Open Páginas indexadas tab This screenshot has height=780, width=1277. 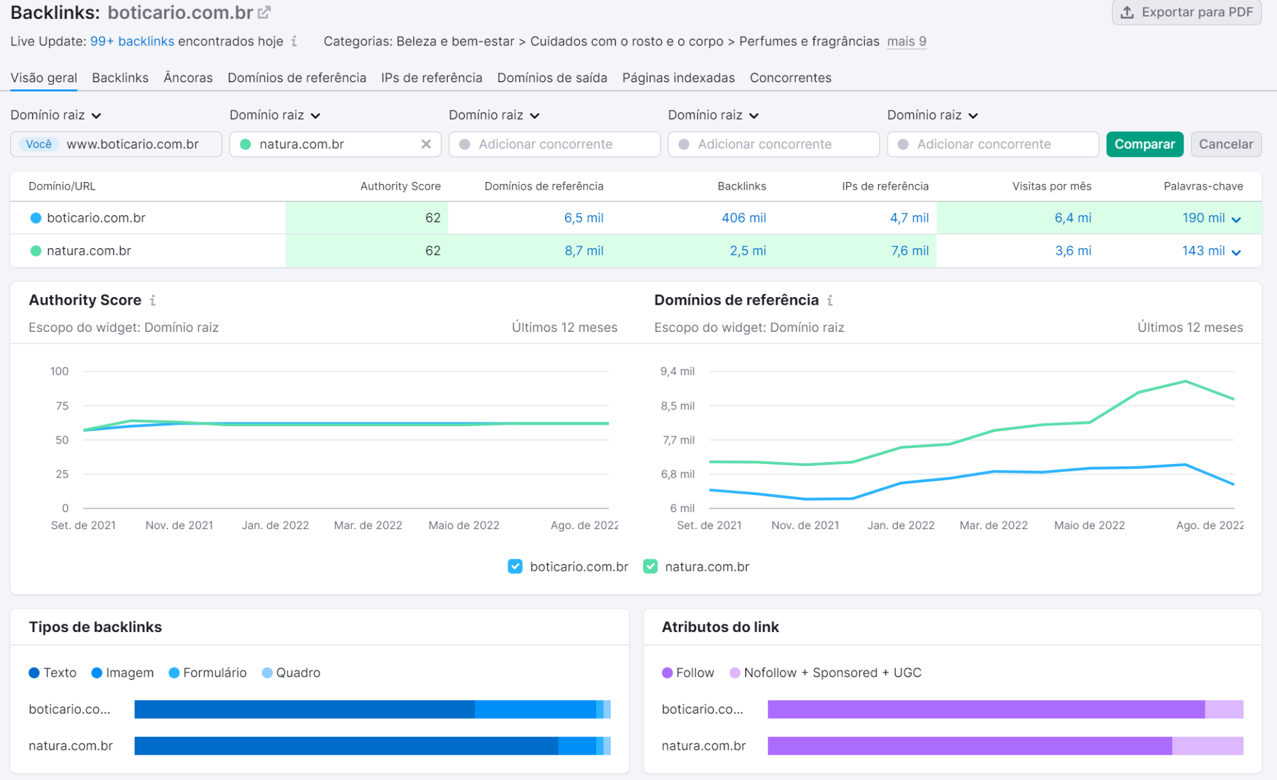678,78
